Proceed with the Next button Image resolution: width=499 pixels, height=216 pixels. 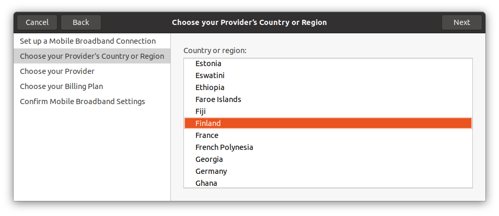(x=461, y=22)
